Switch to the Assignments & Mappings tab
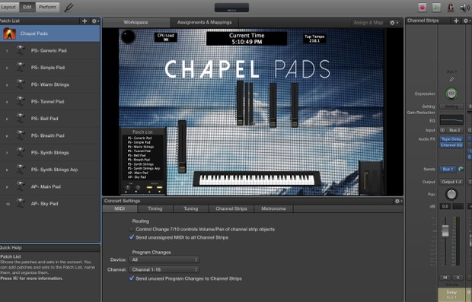472x302 pixels. point(204,22)
